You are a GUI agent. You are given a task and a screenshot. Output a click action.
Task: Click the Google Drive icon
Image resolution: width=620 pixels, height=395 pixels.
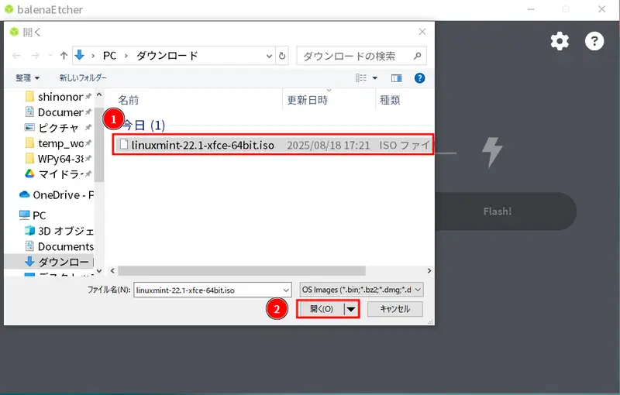29,173
